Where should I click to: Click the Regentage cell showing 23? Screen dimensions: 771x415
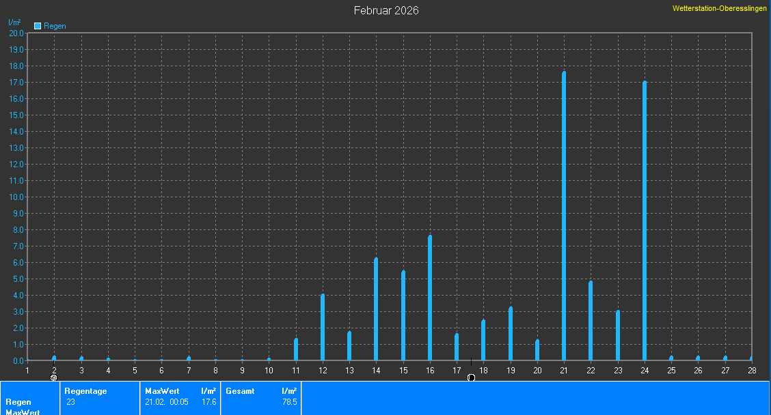tap(70, 402)
